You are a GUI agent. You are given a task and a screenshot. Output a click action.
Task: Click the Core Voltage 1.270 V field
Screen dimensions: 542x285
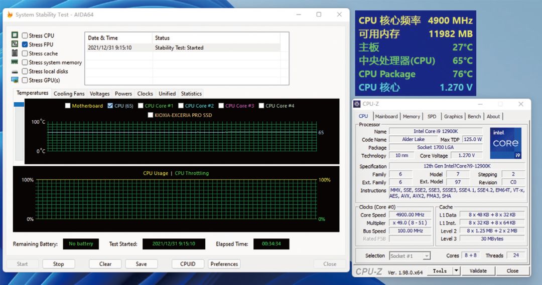tap(466, 156)
